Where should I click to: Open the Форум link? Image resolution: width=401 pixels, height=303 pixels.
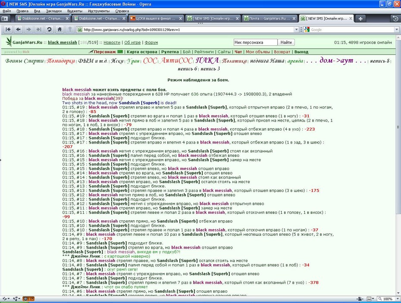pos(151,42)
